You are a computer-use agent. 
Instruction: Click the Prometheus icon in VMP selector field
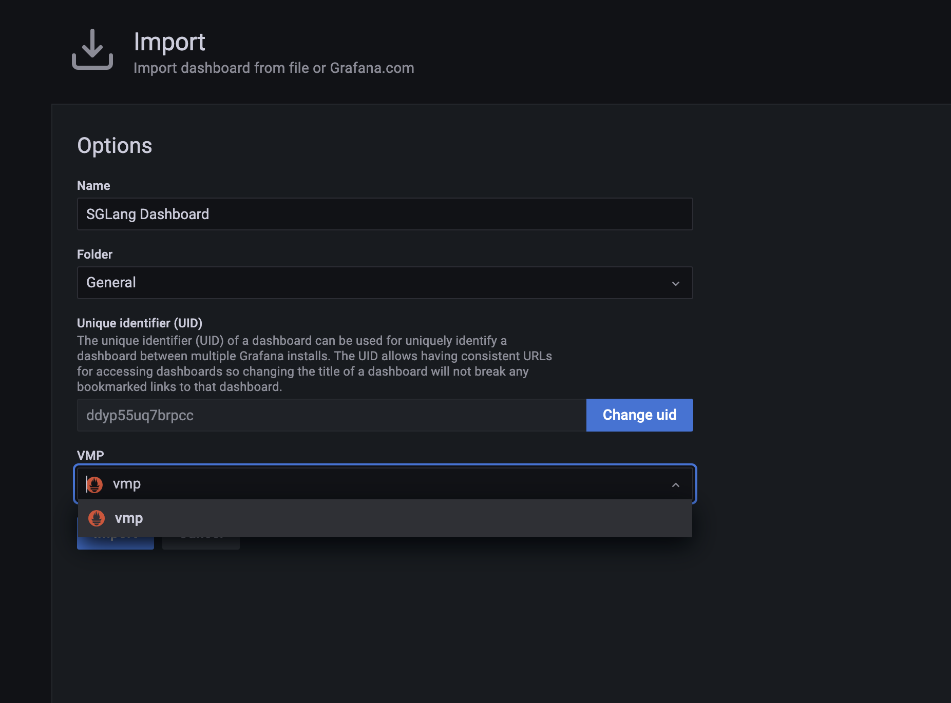94,484
